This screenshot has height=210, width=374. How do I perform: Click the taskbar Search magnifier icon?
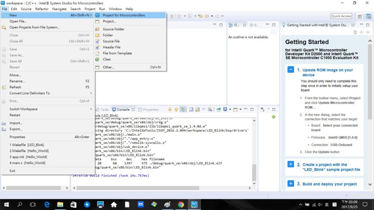[x=20, y=204]
